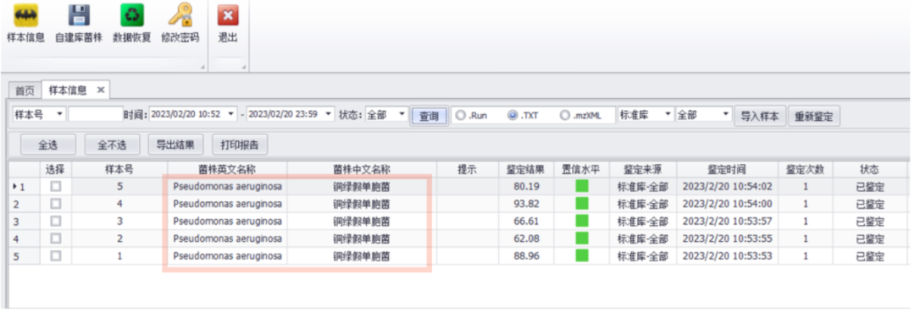Tick the checkbox for sample number 4
The height and width of the screenshot is (312, 915).
pyautogui.click(x=55, y=204)
